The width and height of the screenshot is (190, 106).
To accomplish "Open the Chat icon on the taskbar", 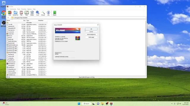I will [98, 104].
